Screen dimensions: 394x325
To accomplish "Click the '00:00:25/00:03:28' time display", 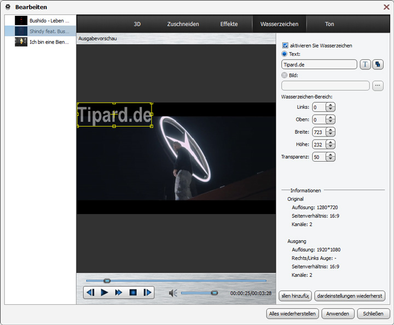I will (251, 293).
